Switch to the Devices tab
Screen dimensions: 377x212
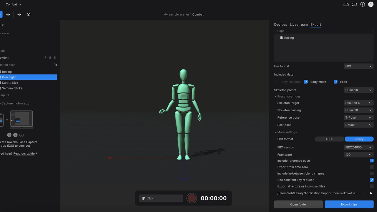280,24
